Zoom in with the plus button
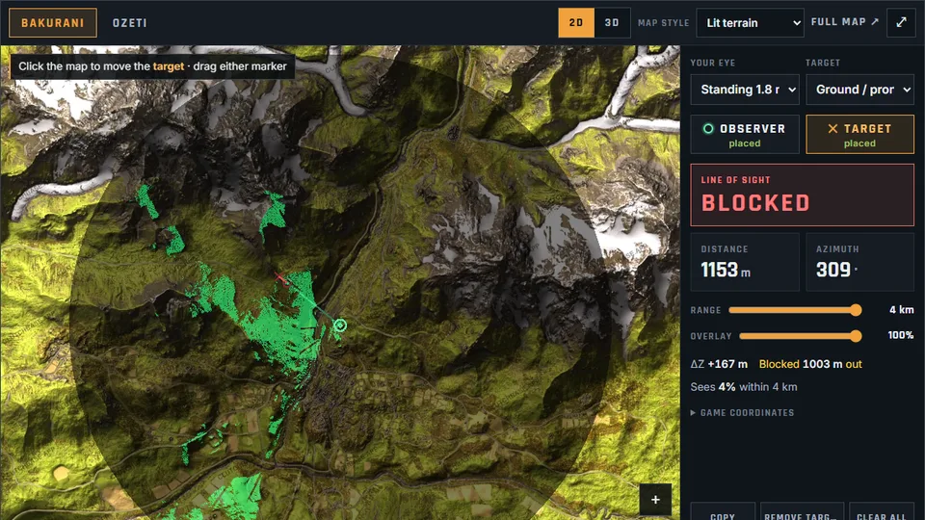The width and height of the screenshot is (925, 520). tap(655, 500)
